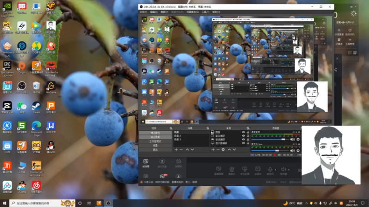Move the selected source down
Screen dimensions: 369x207
[x=234, y=149]
